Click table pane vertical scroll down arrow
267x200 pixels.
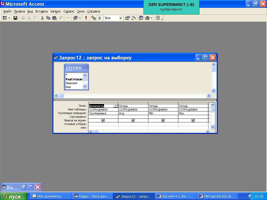point(214,91)
